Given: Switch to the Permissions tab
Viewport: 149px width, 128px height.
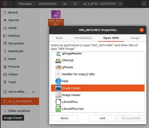Looking at the screenshot, I should tap(83, 38).
